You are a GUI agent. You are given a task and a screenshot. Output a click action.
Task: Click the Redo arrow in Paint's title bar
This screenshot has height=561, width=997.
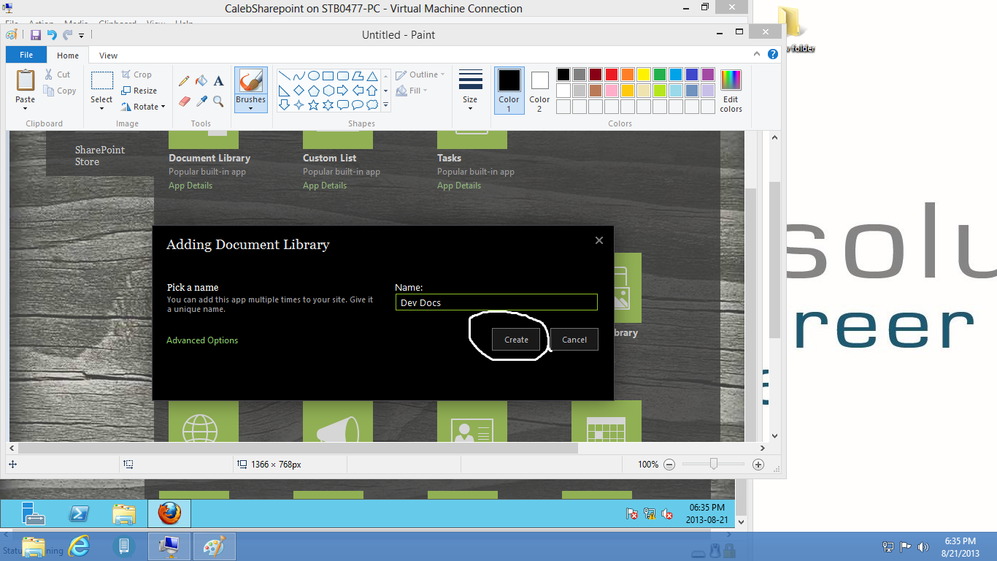(x=68, y=35)
